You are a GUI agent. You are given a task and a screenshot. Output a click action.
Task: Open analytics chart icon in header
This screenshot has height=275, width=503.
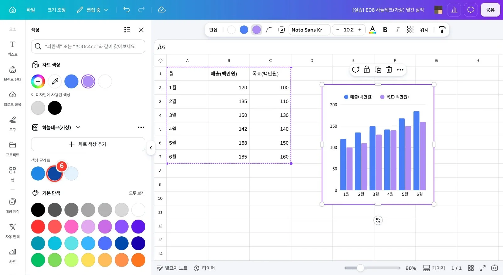click(454, 10)
